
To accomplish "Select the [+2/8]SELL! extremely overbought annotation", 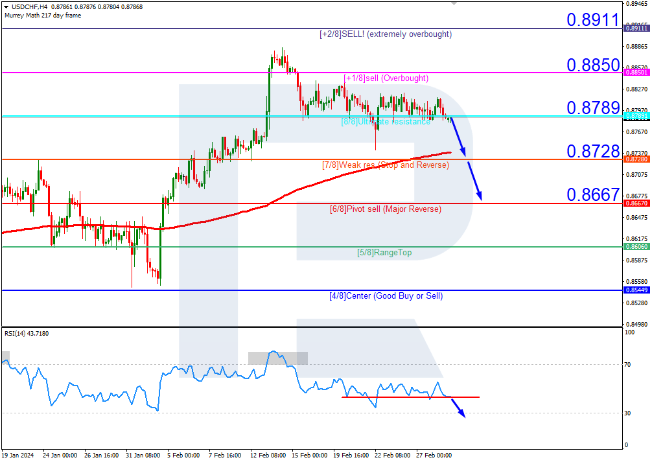I will point(385,34).
